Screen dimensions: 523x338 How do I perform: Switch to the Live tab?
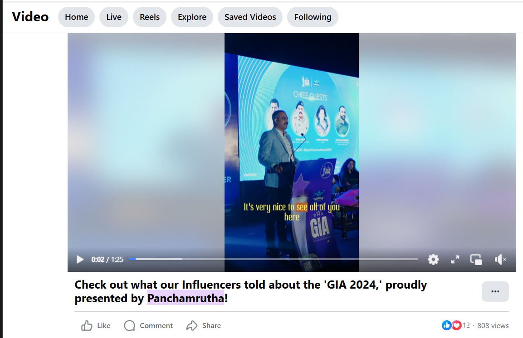click(x=114, y=17)
